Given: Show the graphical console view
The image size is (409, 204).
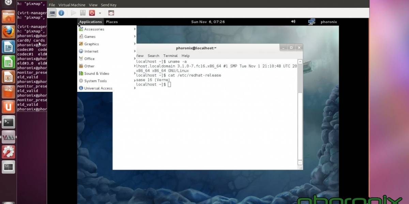Looking at the screenshot, I should 52,13.
